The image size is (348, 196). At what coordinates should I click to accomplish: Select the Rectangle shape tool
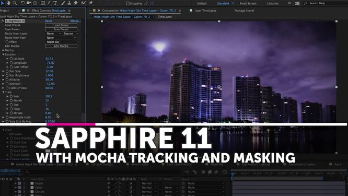pyautogui.click(x=43, y=3)
